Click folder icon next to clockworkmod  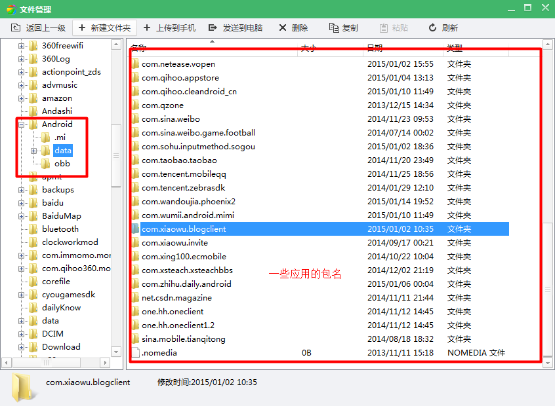click(x=33, y=242)
